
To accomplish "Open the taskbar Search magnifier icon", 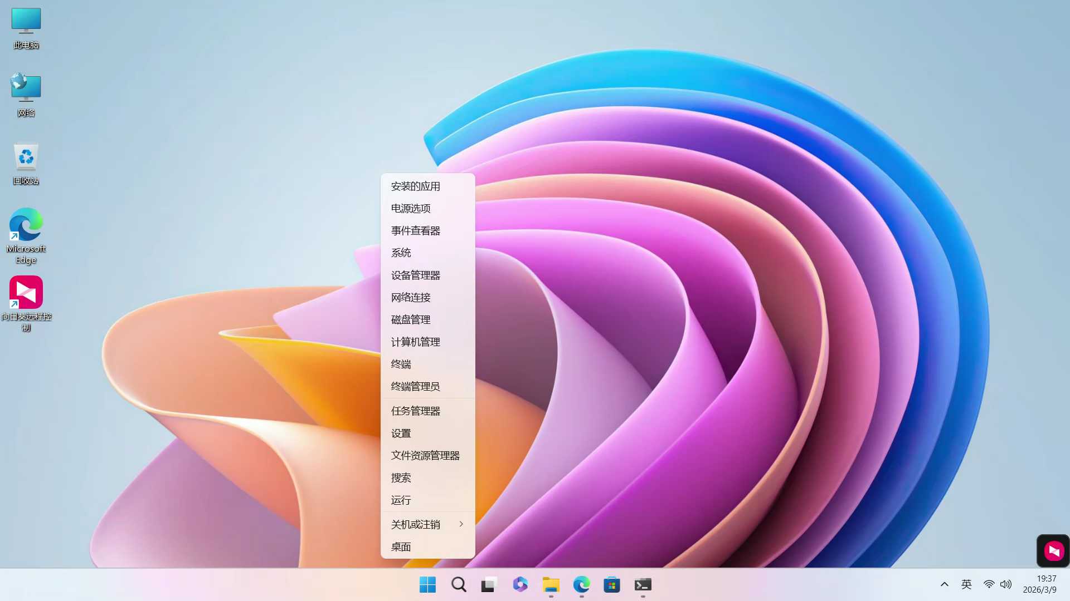I will 459,584.
